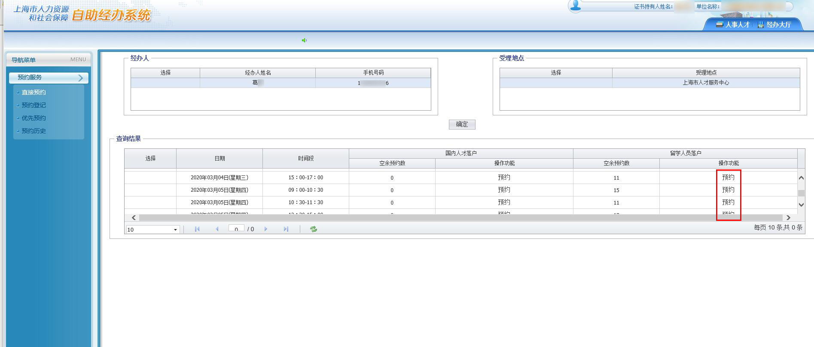Click the 留学人员落户 group header

[x=686, y=153]
